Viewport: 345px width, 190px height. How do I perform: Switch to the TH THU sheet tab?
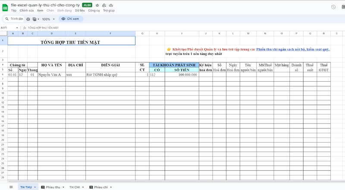[x=26, y=187]
